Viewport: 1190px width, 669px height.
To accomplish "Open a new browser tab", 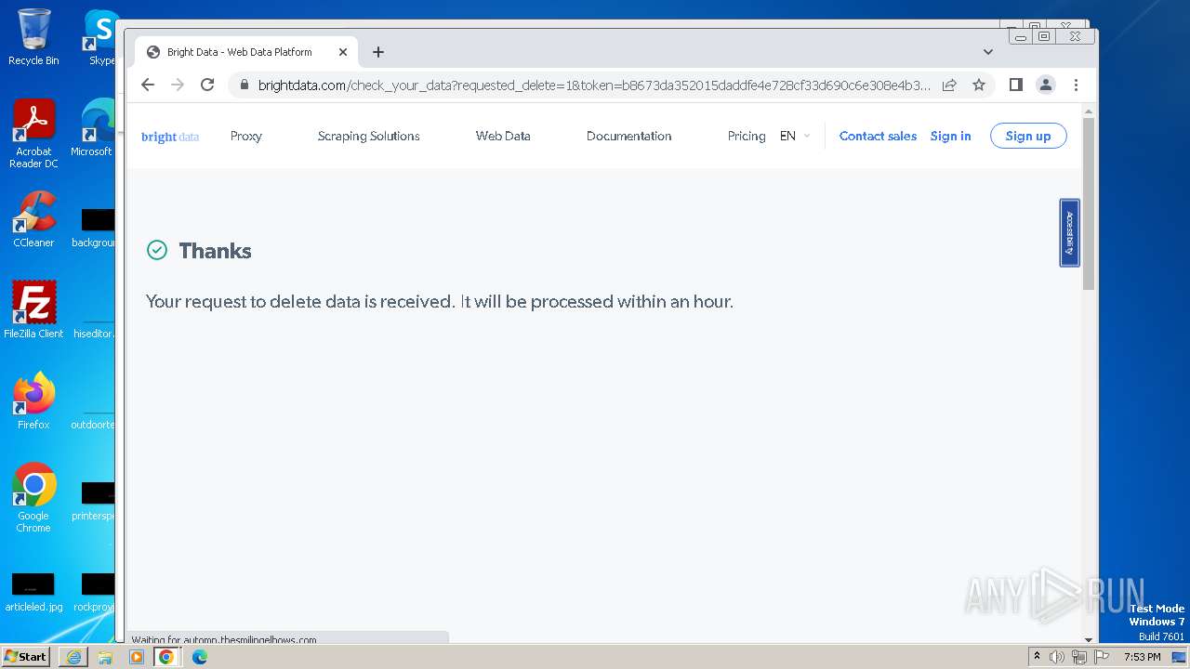I will [x=378, y=52].
